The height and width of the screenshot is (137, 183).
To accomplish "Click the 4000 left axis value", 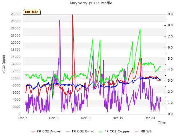I will click(17, 100).
